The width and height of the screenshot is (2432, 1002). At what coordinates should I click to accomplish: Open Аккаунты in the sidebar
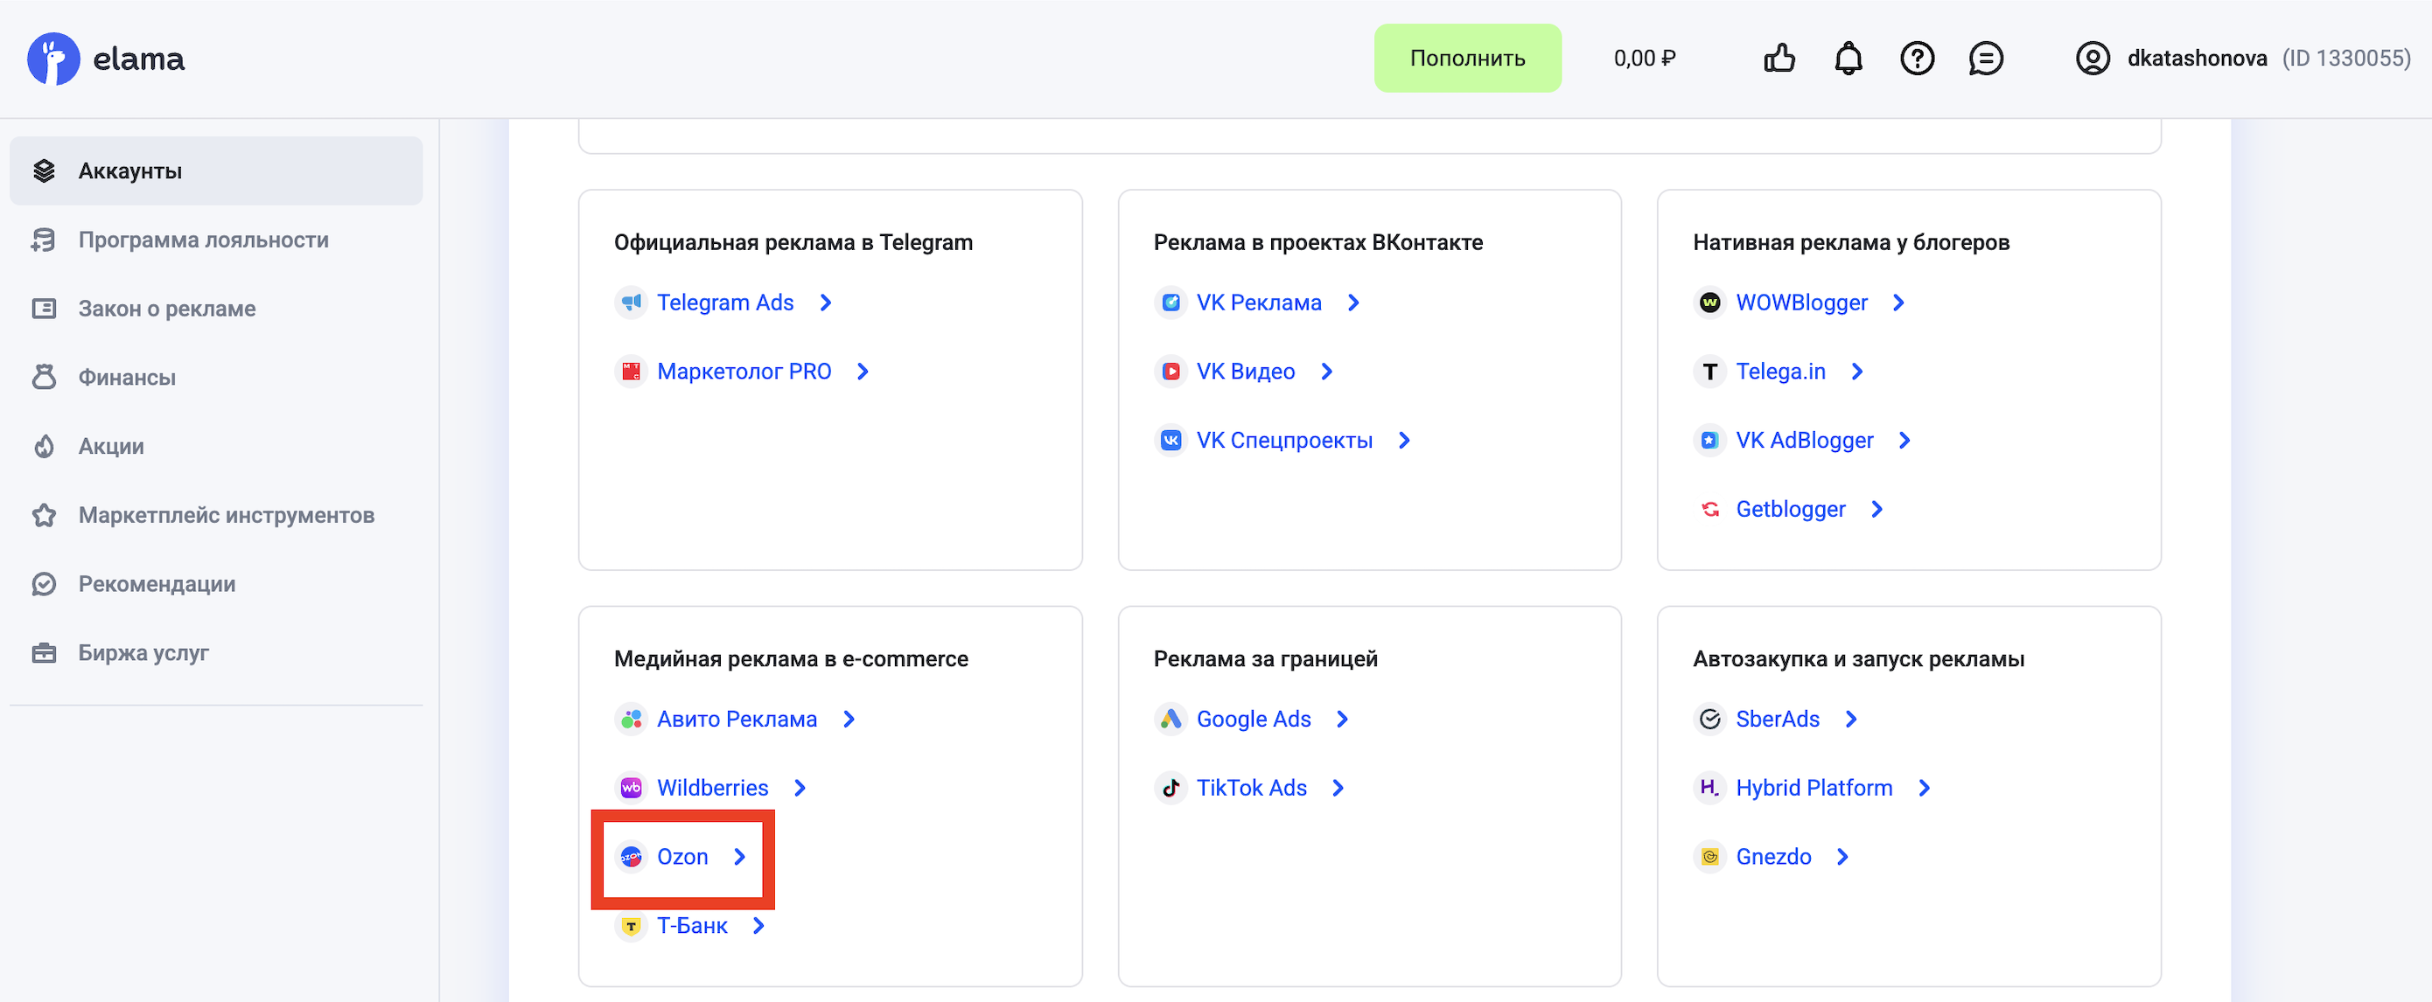coord(216,170)
